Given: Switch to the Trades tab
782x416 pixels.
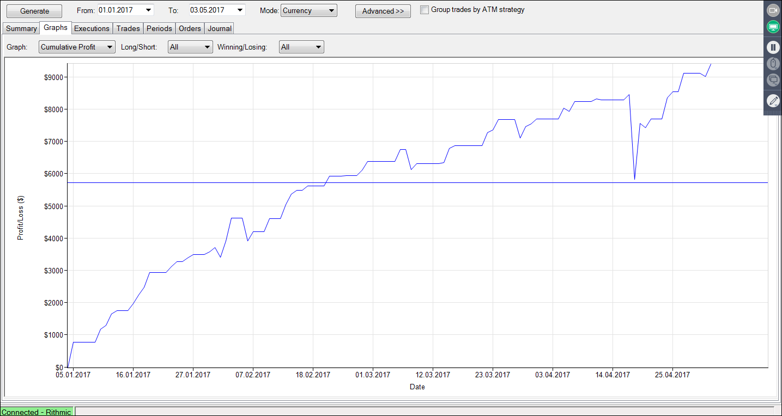Looking at the screenshot, I should coord(128,28).
